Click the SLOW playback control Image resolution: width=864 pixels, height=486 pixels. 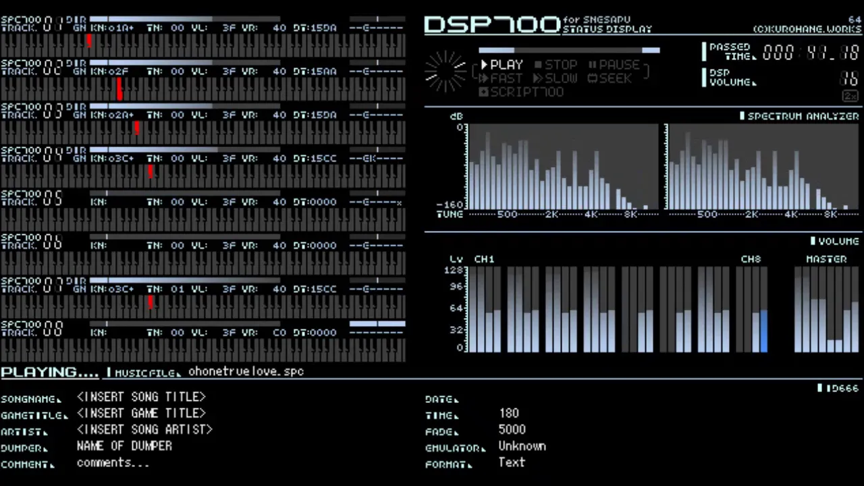coord(556,78)
